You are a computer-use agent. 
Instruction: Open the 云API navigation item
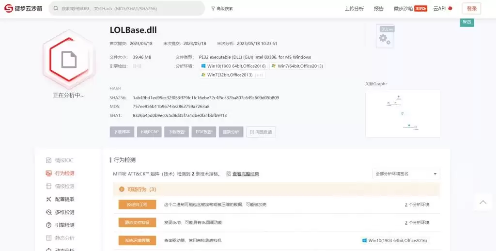[x=443, y=9]
